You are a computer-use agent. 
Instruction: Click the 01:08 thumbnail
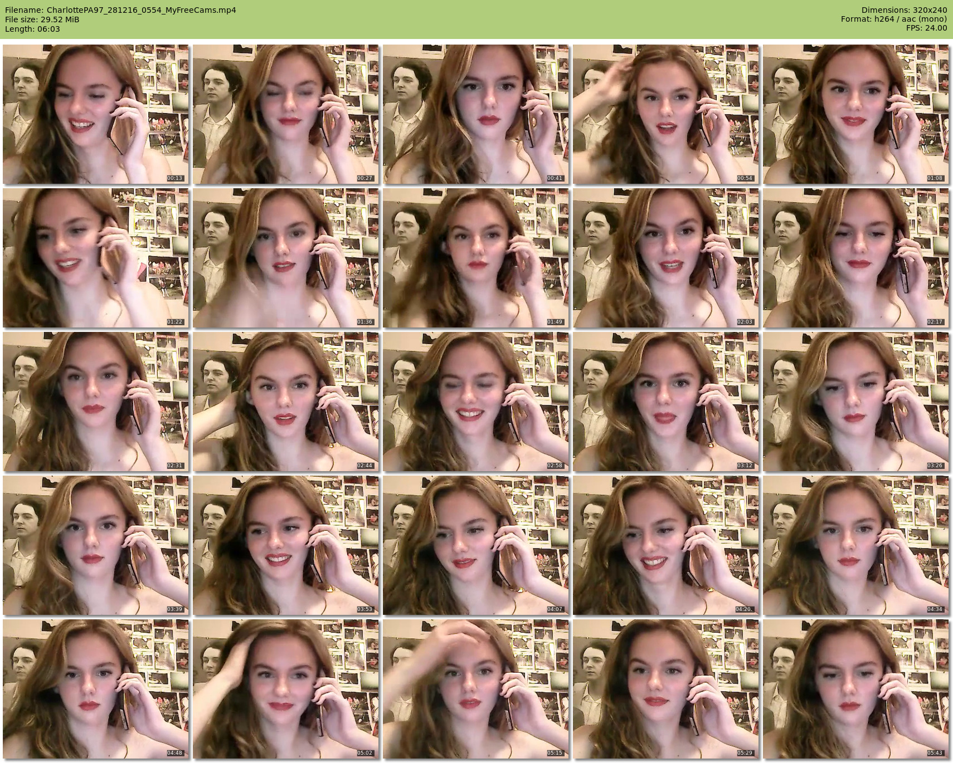click(856, 114)
